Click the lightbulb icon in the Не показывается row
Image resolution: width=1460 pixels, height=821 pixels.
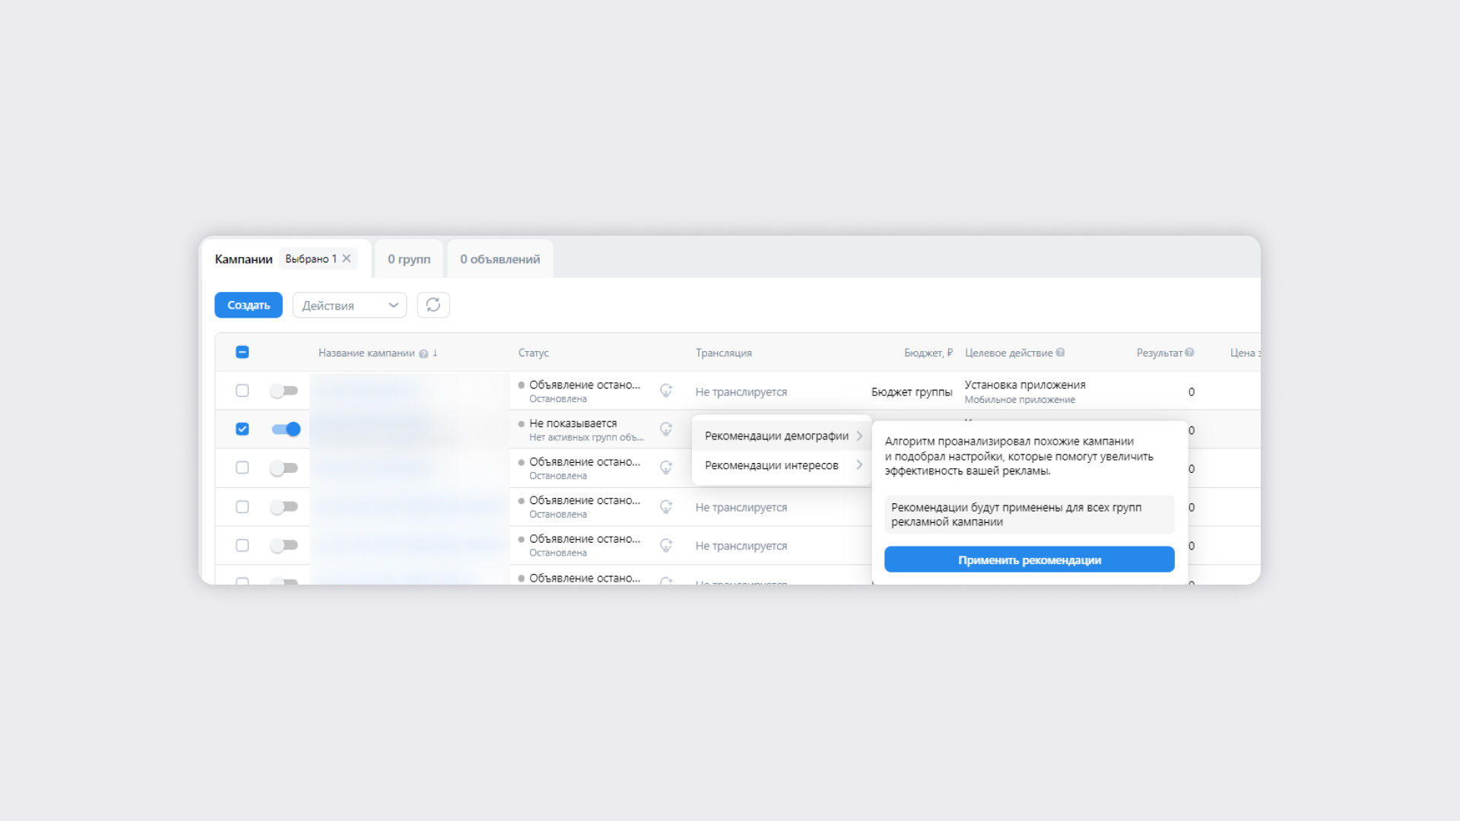(x=666, y=430)
